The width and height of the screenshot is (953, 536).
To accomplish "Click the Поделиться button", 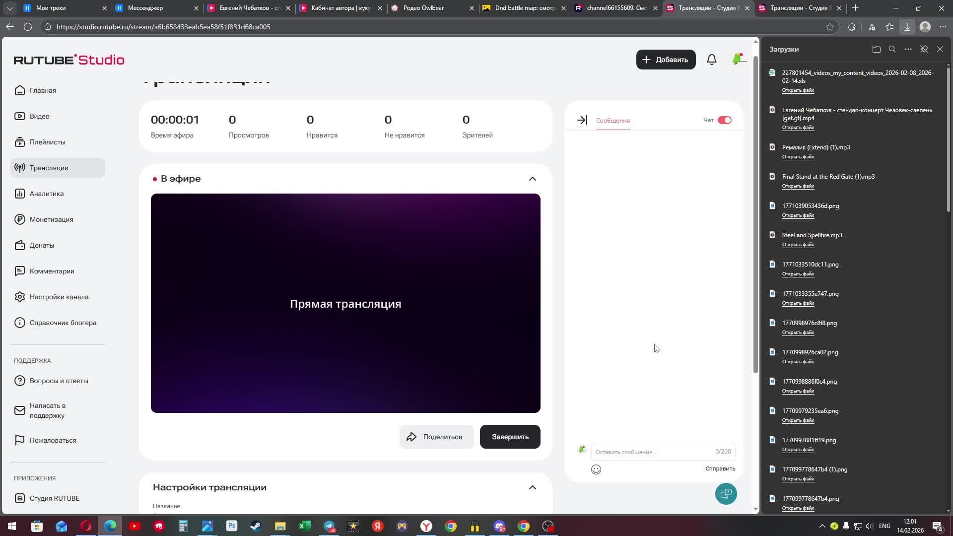I will [436, 437].
